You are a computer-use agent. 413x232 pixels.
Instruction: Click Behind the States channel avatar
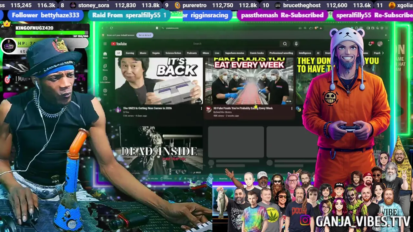coord(209,110)
